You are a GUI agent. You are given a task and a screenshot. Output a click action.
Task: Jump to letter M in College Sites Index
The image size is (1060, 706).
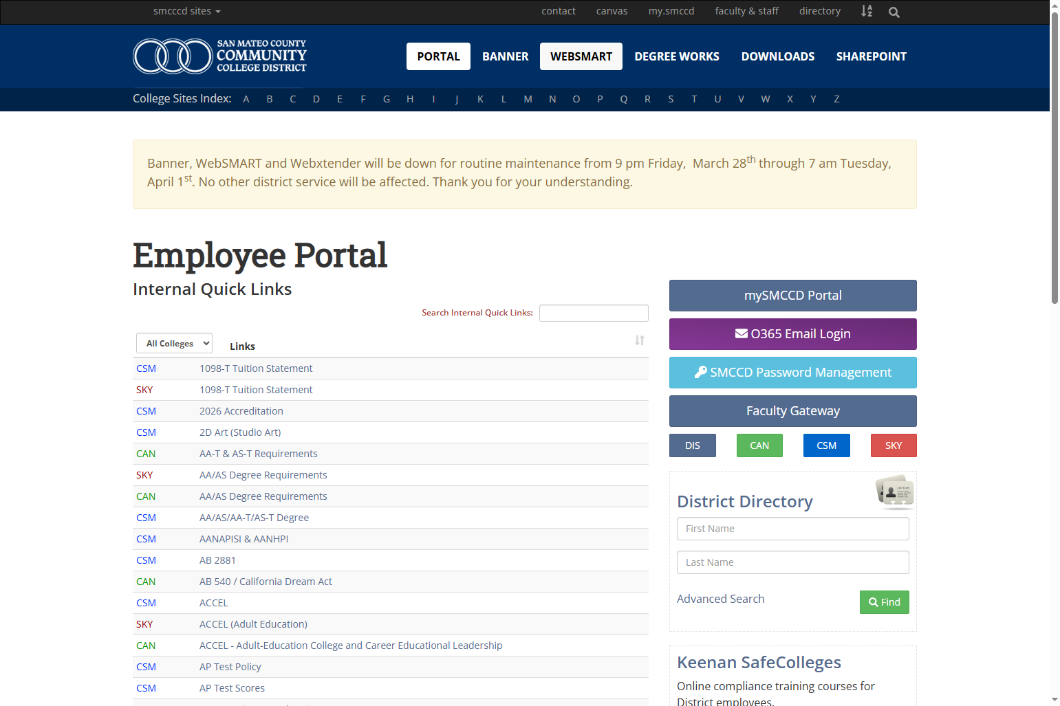click(x=528, y=99)
